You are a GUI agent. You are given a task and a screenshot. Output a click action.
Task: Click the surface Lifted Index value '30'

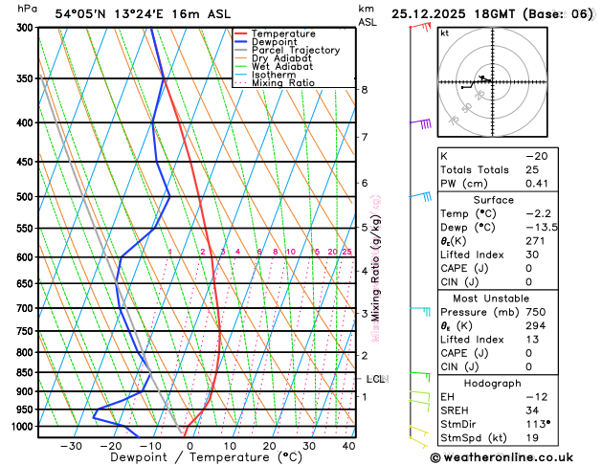pos(532,255)
